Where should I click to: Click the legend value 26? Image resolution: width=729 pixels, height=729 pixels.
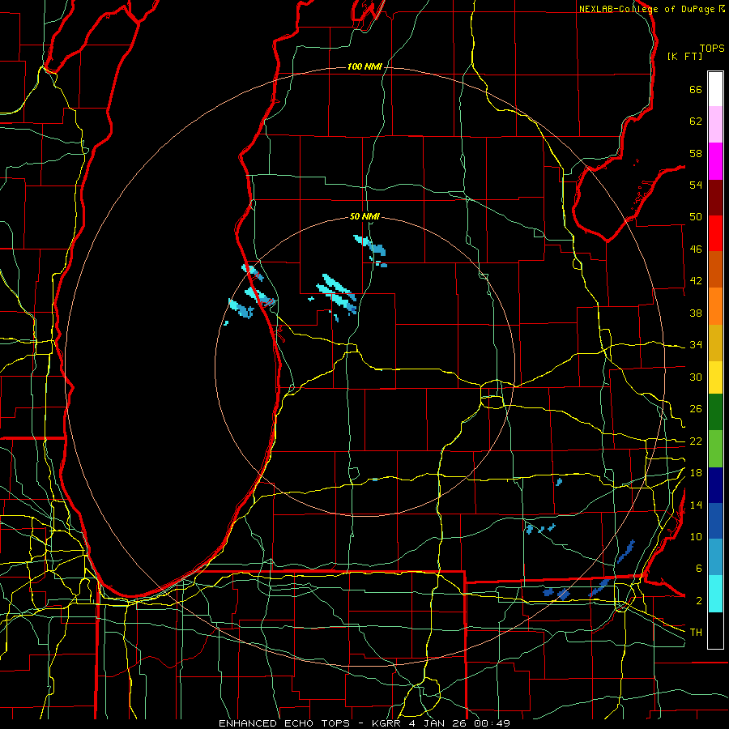pyautogui.click(x=696, y=409)
